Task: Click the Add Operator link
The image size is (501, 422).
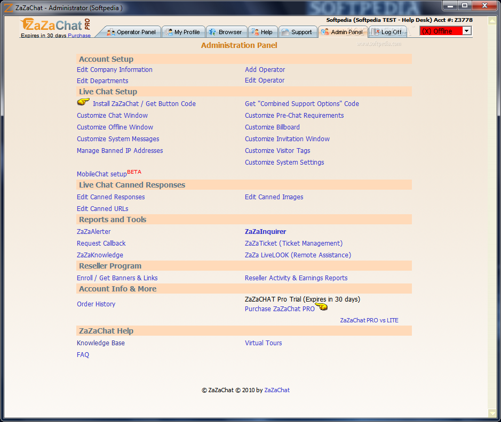Action: pos(265,70)
